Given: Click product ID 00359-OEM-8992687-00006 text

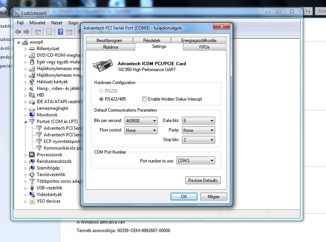Looking at the screenshot, I should click(x=144, y=231).
